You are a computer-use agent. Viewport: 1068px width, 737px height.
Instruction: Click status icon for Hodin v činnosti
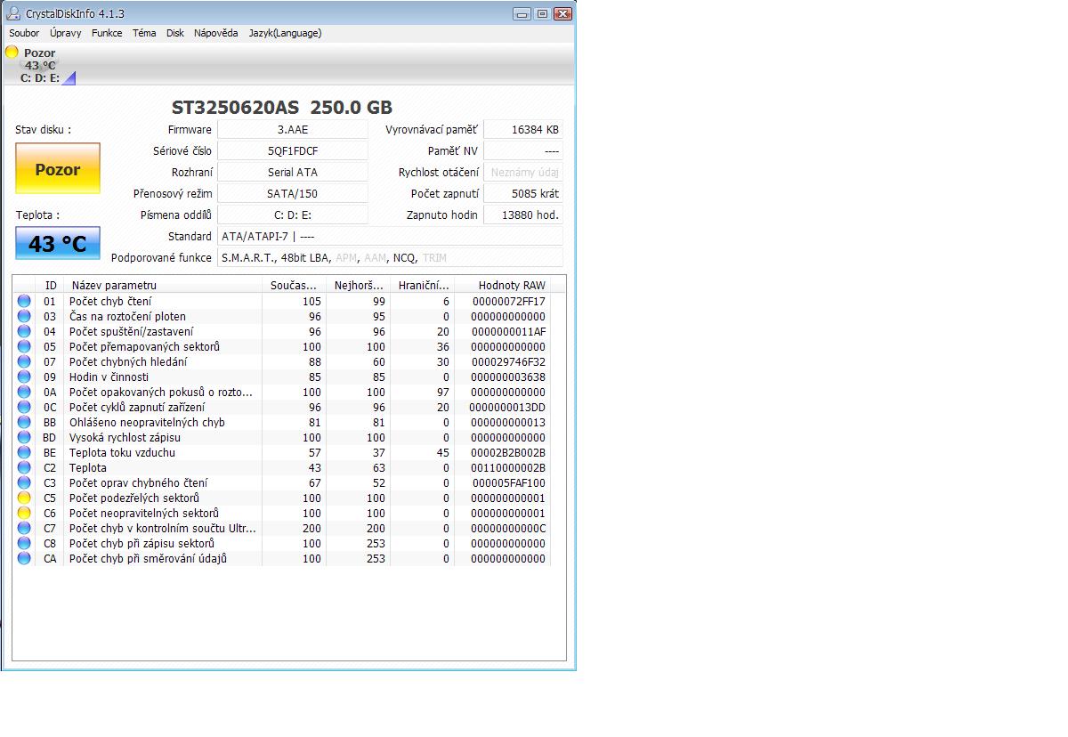pos(24,377)
